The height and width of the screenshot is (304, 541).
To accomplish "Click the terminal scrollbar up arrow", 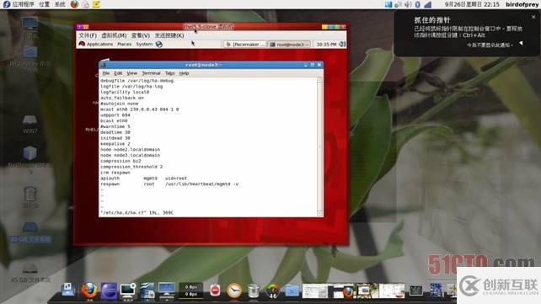I will (319, 80).
